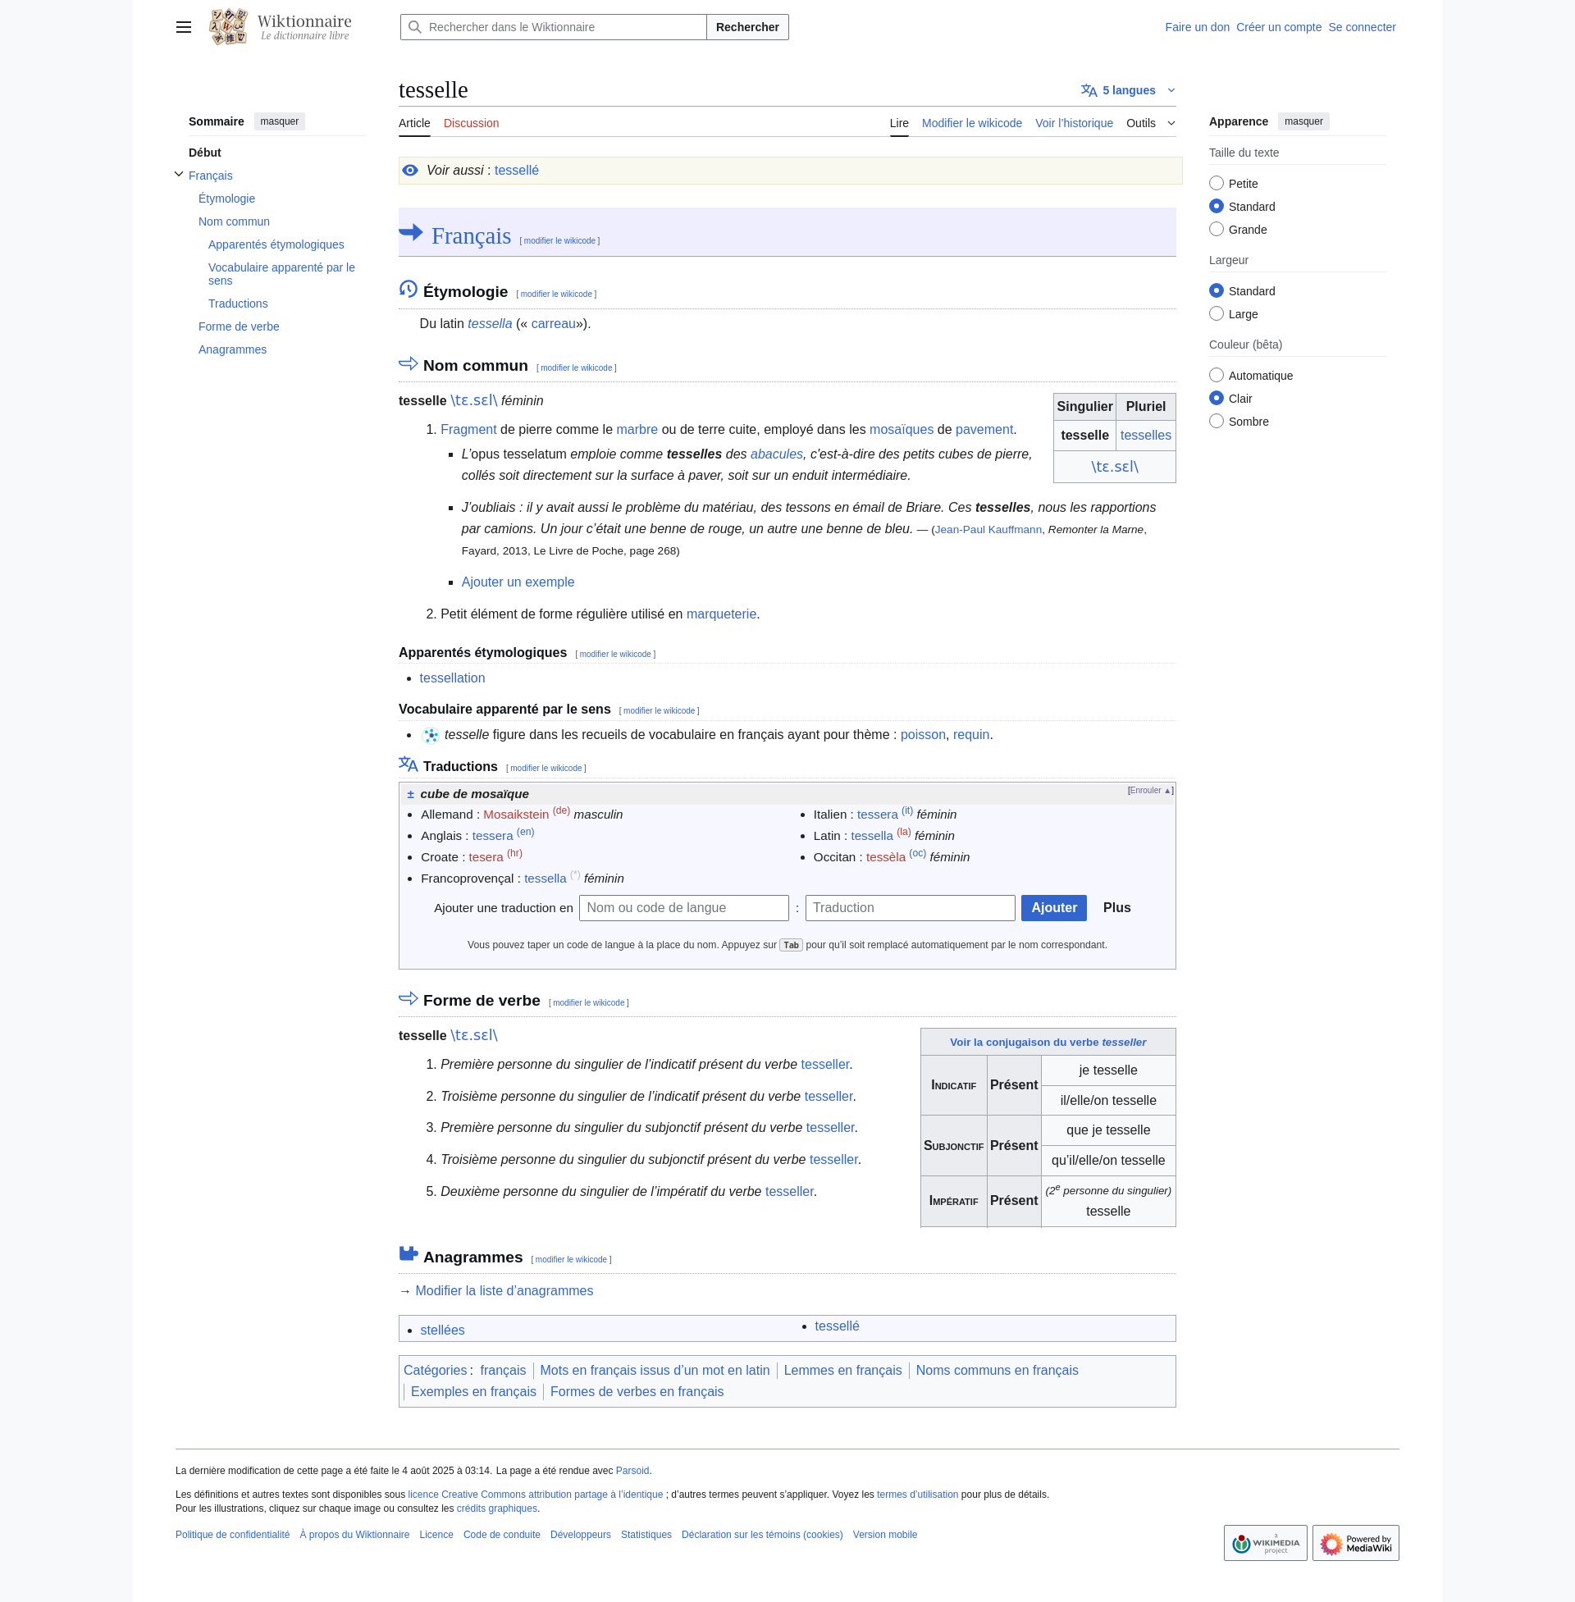Click the Powered by MediaWiki badge
The image size is (1575, 1602).
(x=1355, y=1542)
